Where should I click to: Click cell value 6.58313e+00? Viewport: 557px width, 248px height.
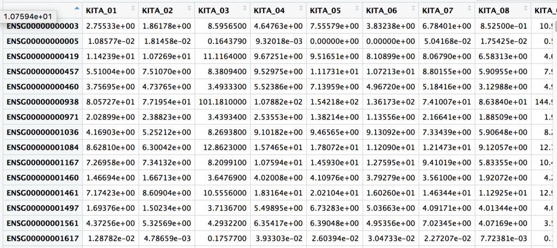point(503,56)
